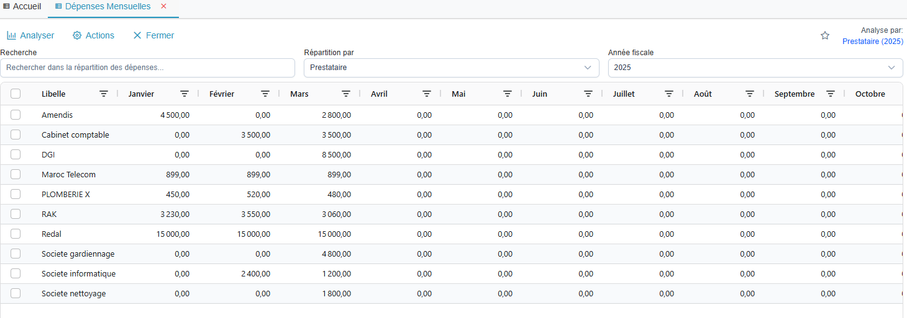Tick the Redal row checkbox
The height and width of the screenshot is (318, 907).
[x=16, y=234]
